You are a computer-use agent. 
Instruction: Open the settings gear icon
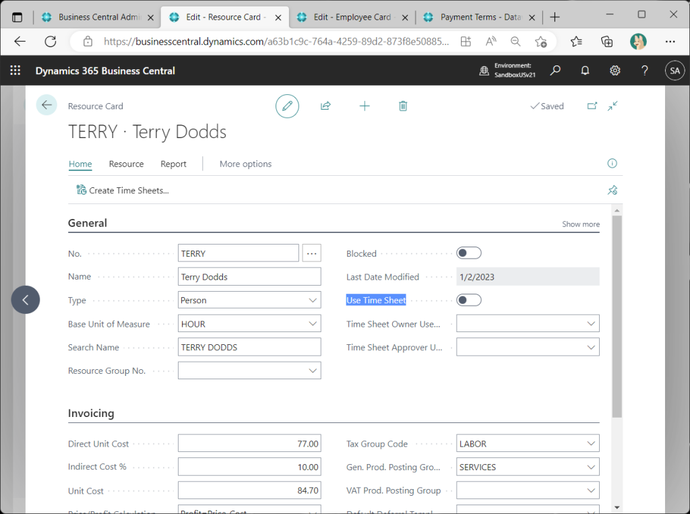pos(615,71)
